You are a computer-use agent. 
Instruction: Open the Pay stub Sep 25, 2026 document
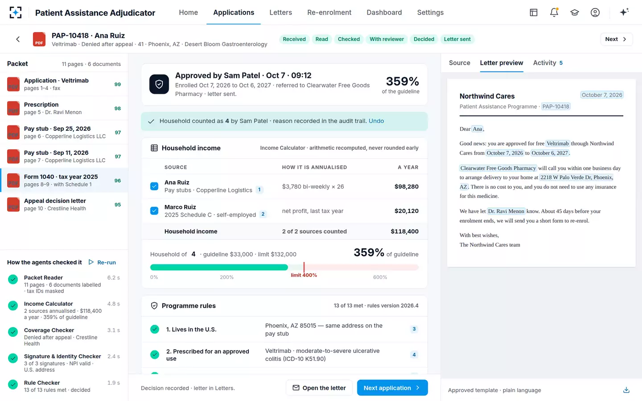click(64, 132)
